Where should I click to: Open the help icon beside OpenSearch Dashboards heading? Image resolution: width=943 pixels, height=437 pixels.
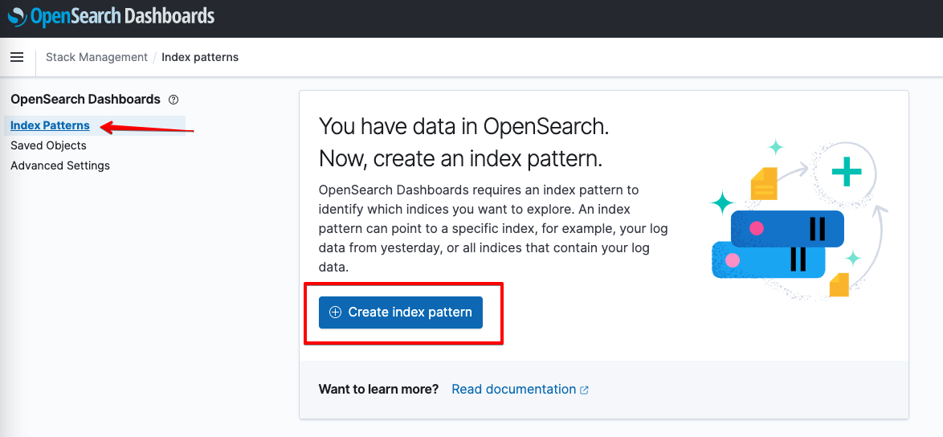(173, 99)
